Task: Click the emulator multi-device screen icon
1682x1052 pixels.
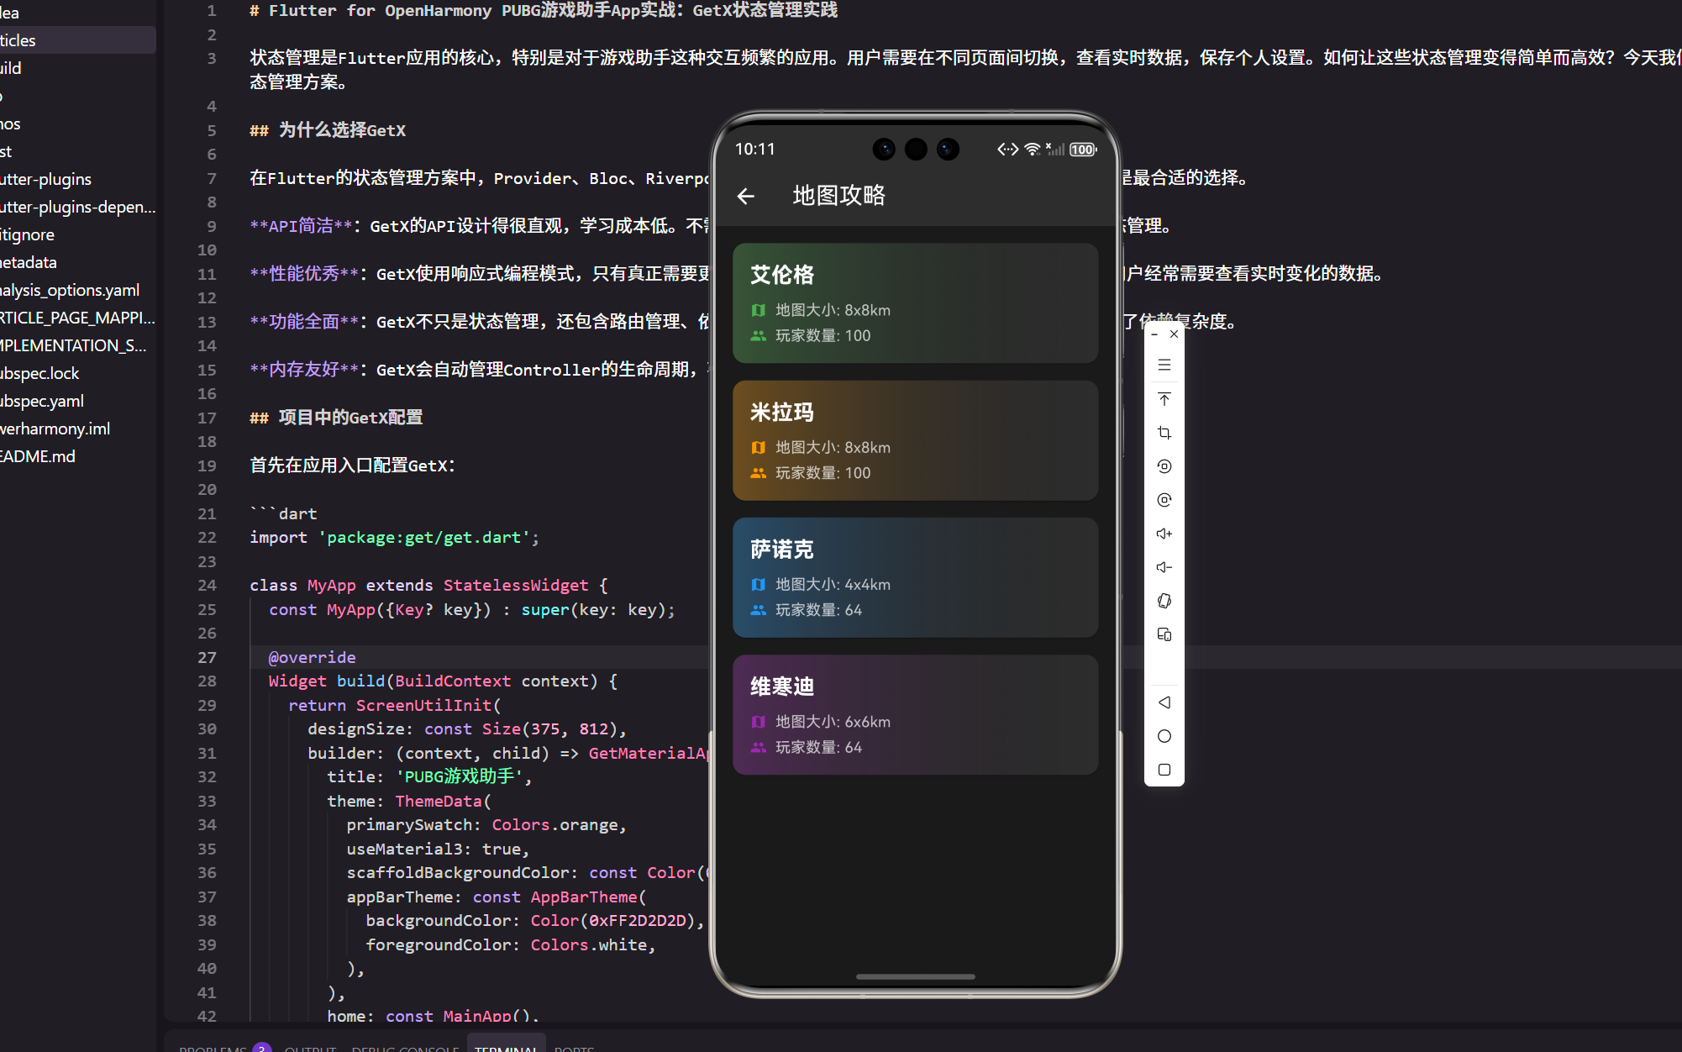Action: click(x=1164, y=634)
